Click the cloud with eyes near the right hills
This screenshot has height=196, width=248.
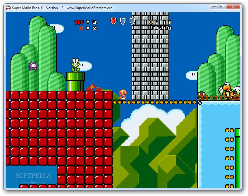192,75
